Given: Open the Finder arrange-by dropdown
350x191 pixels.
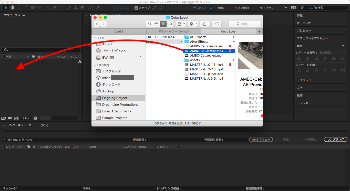Looking at the screenshot, I should click(x=181, y=24).
